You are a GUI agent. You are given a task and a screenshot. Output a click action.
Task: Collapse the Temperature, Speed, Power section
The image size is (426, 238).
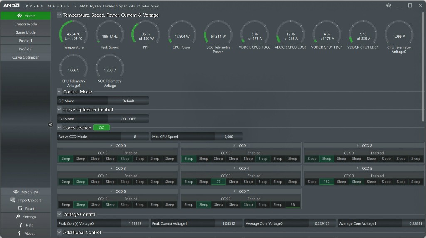(59, 15)
